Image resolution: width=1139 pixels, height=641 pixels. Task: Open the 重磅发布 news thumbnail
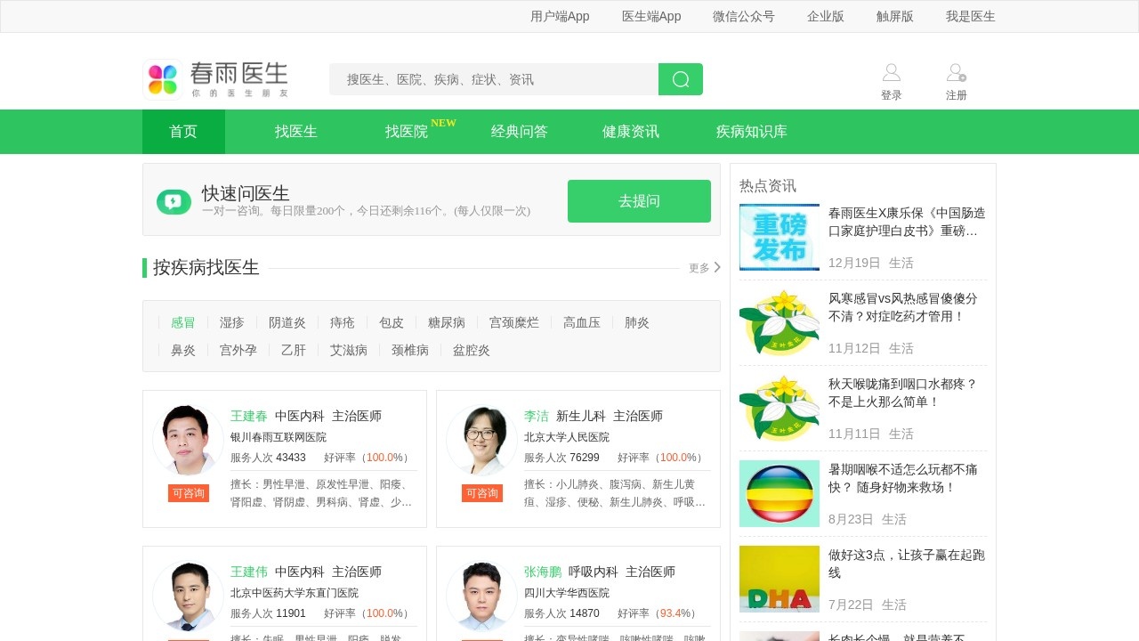[x=779, y=238]
